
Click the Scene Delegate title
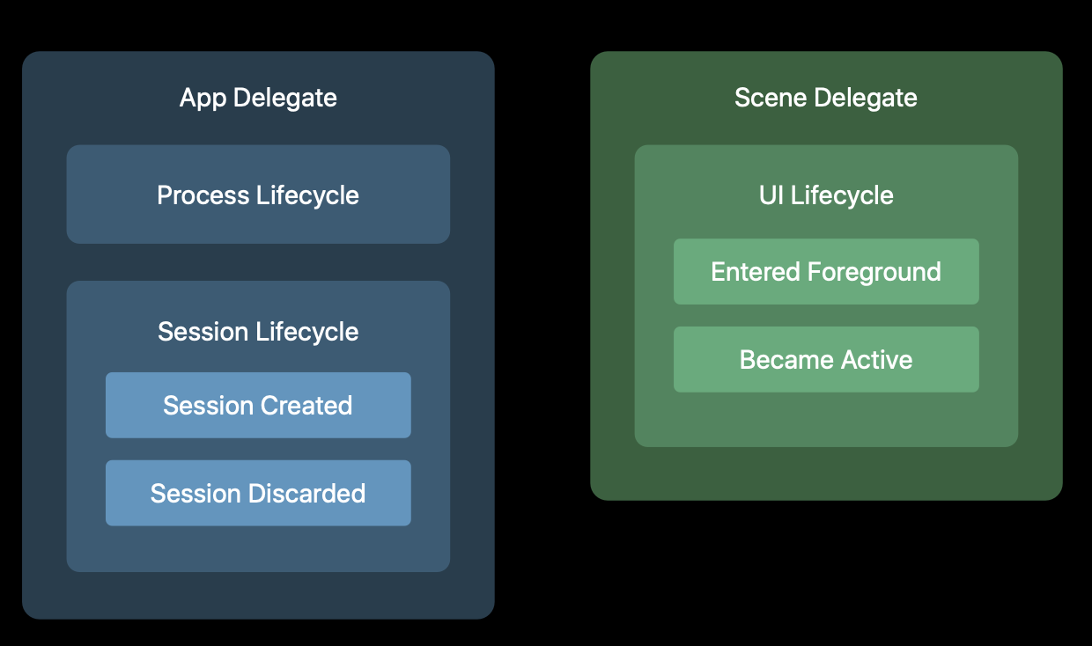826,98
